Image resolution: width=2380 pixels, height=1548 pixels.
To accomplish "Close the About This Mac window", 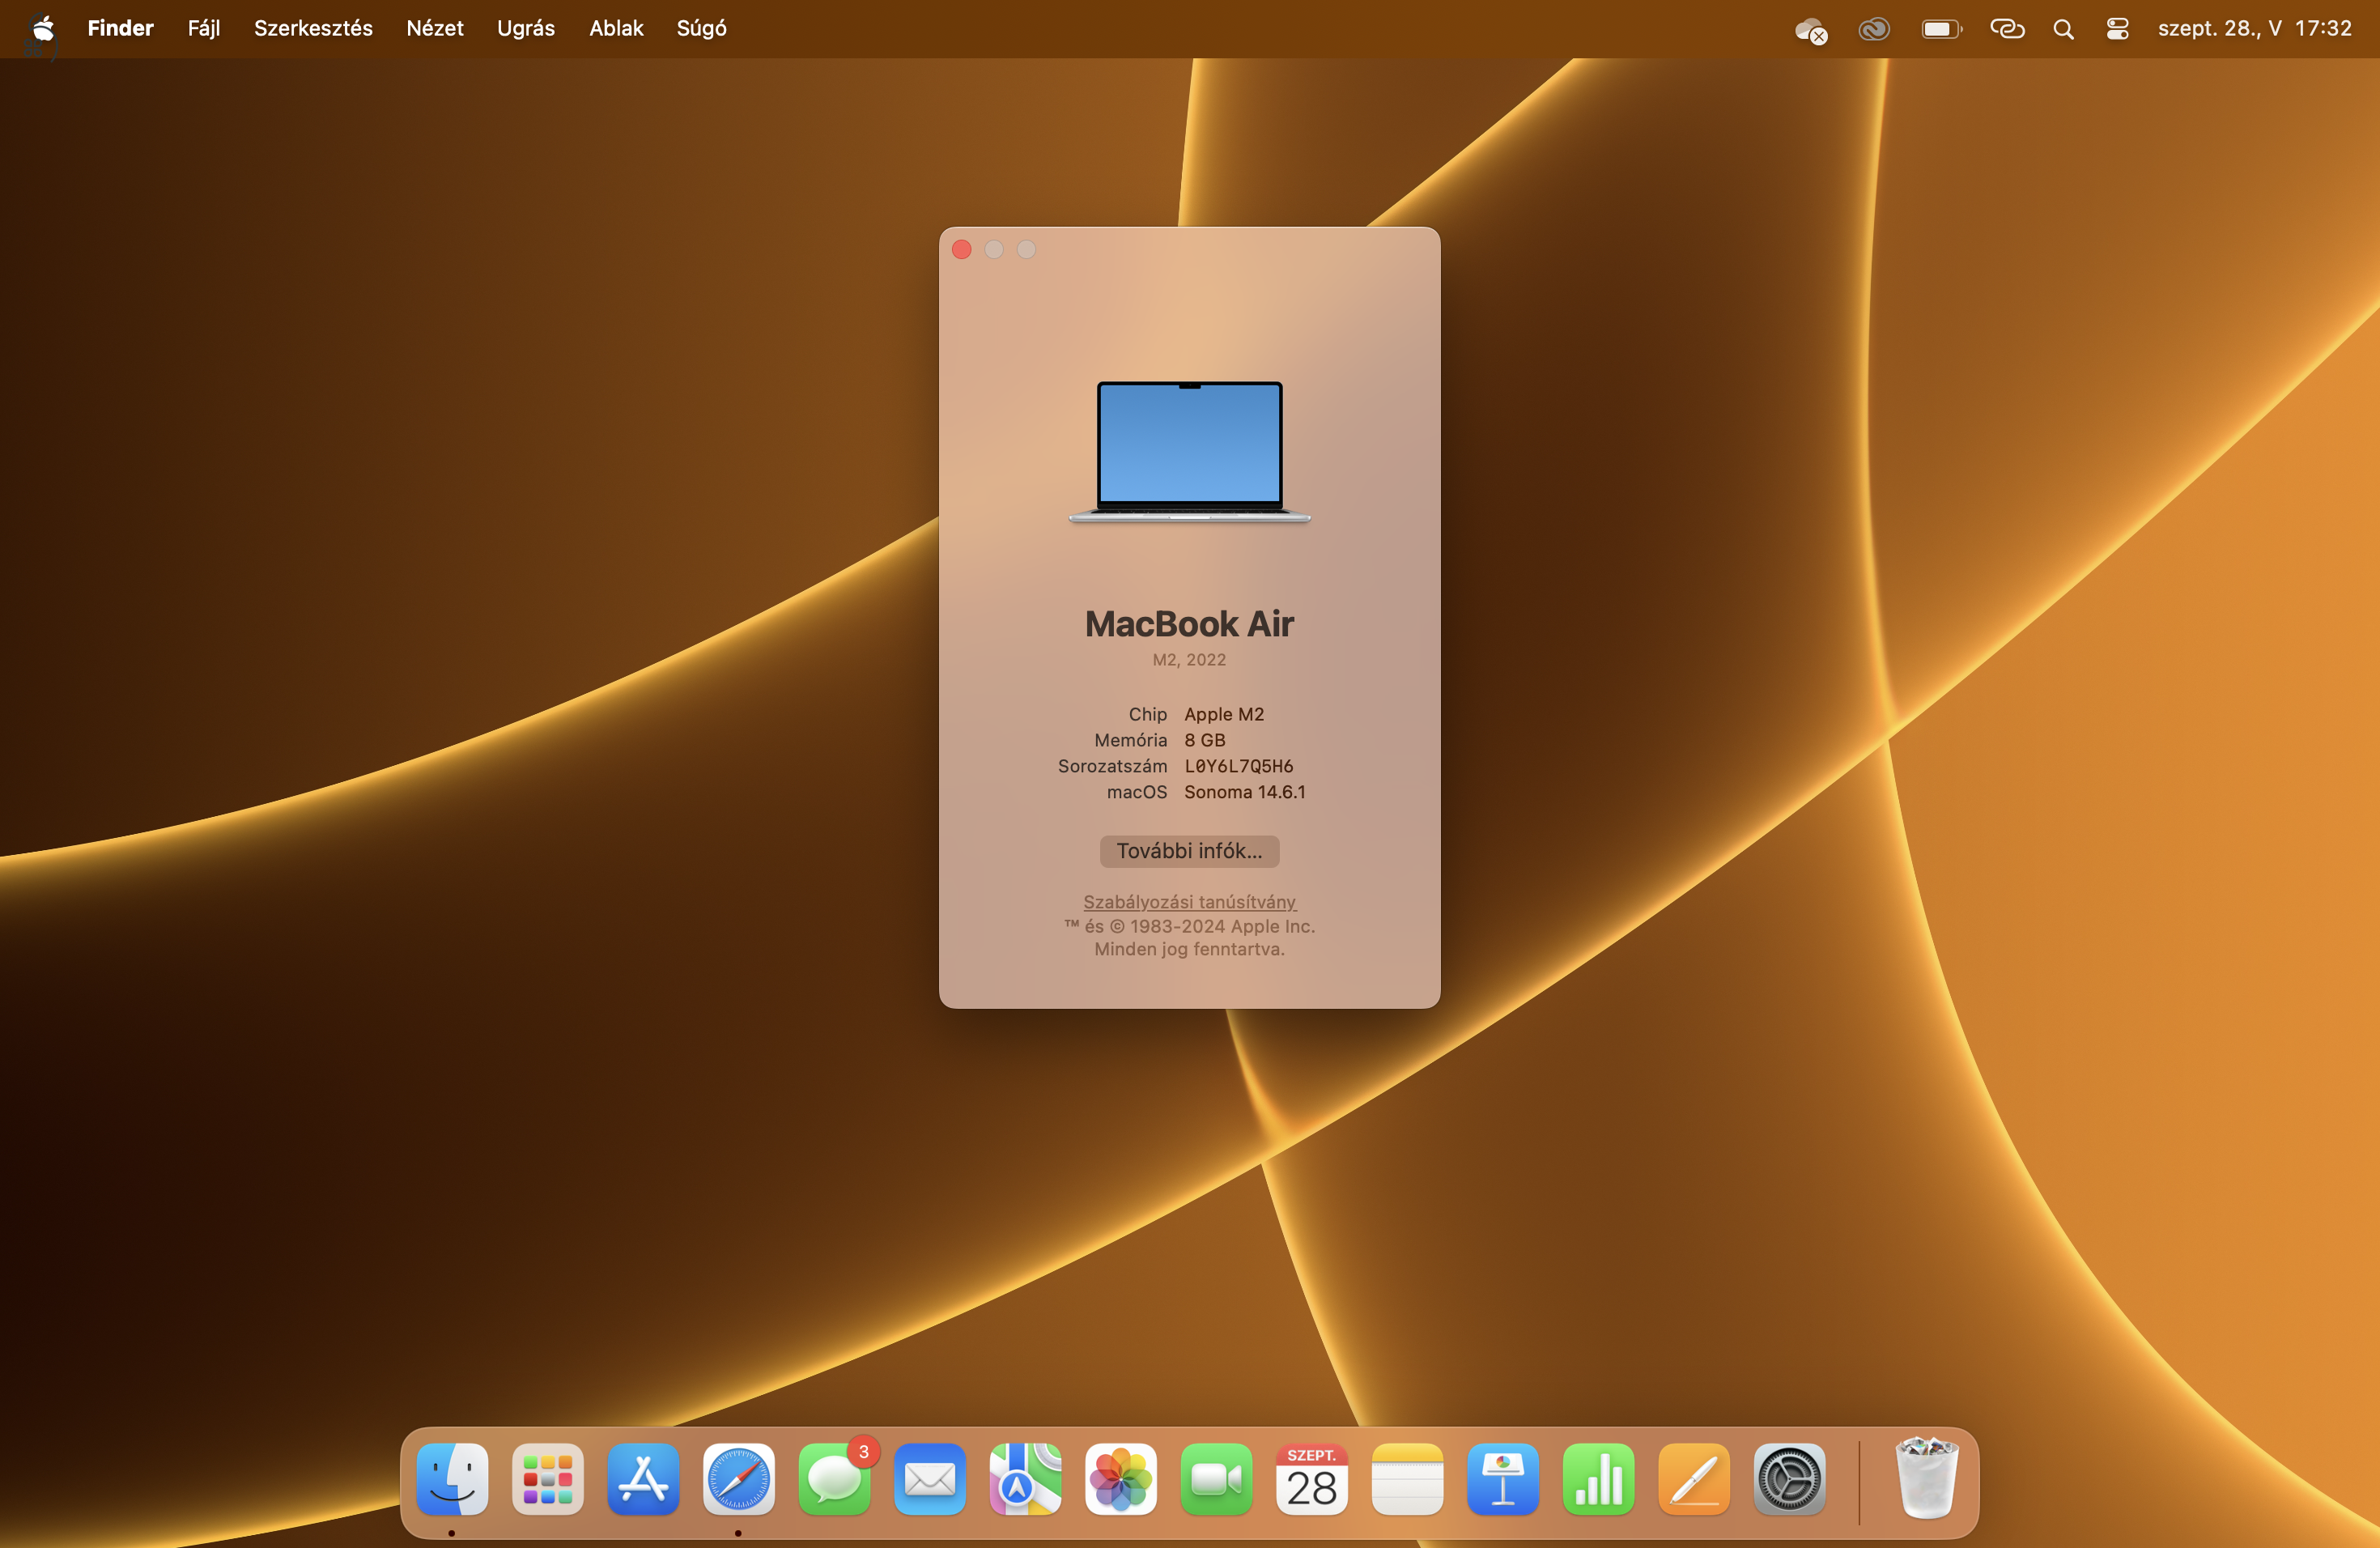I will point(962,249).
